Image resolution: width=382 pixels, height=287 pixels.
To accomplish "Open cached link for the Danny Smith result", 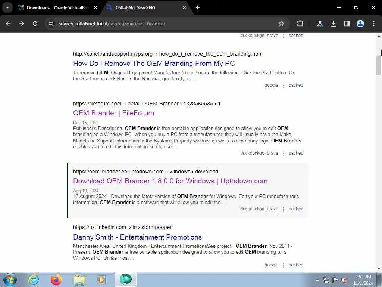I will tap(296, 265).
